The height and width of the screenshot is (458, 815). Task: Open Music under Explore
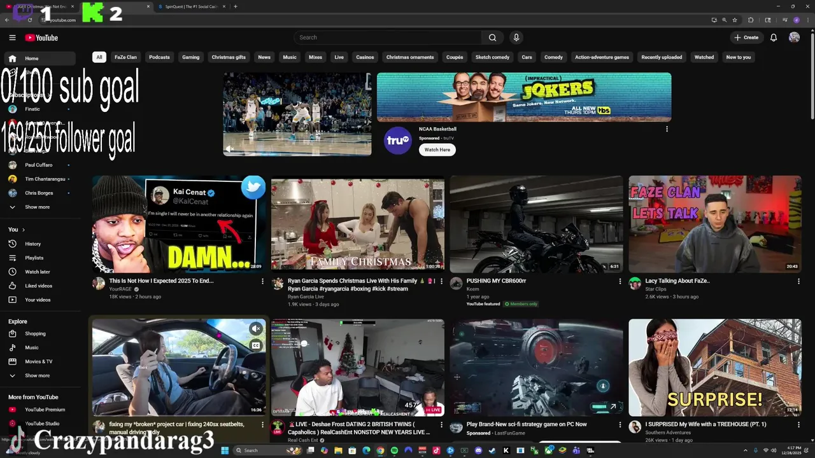tap(41, 347)
